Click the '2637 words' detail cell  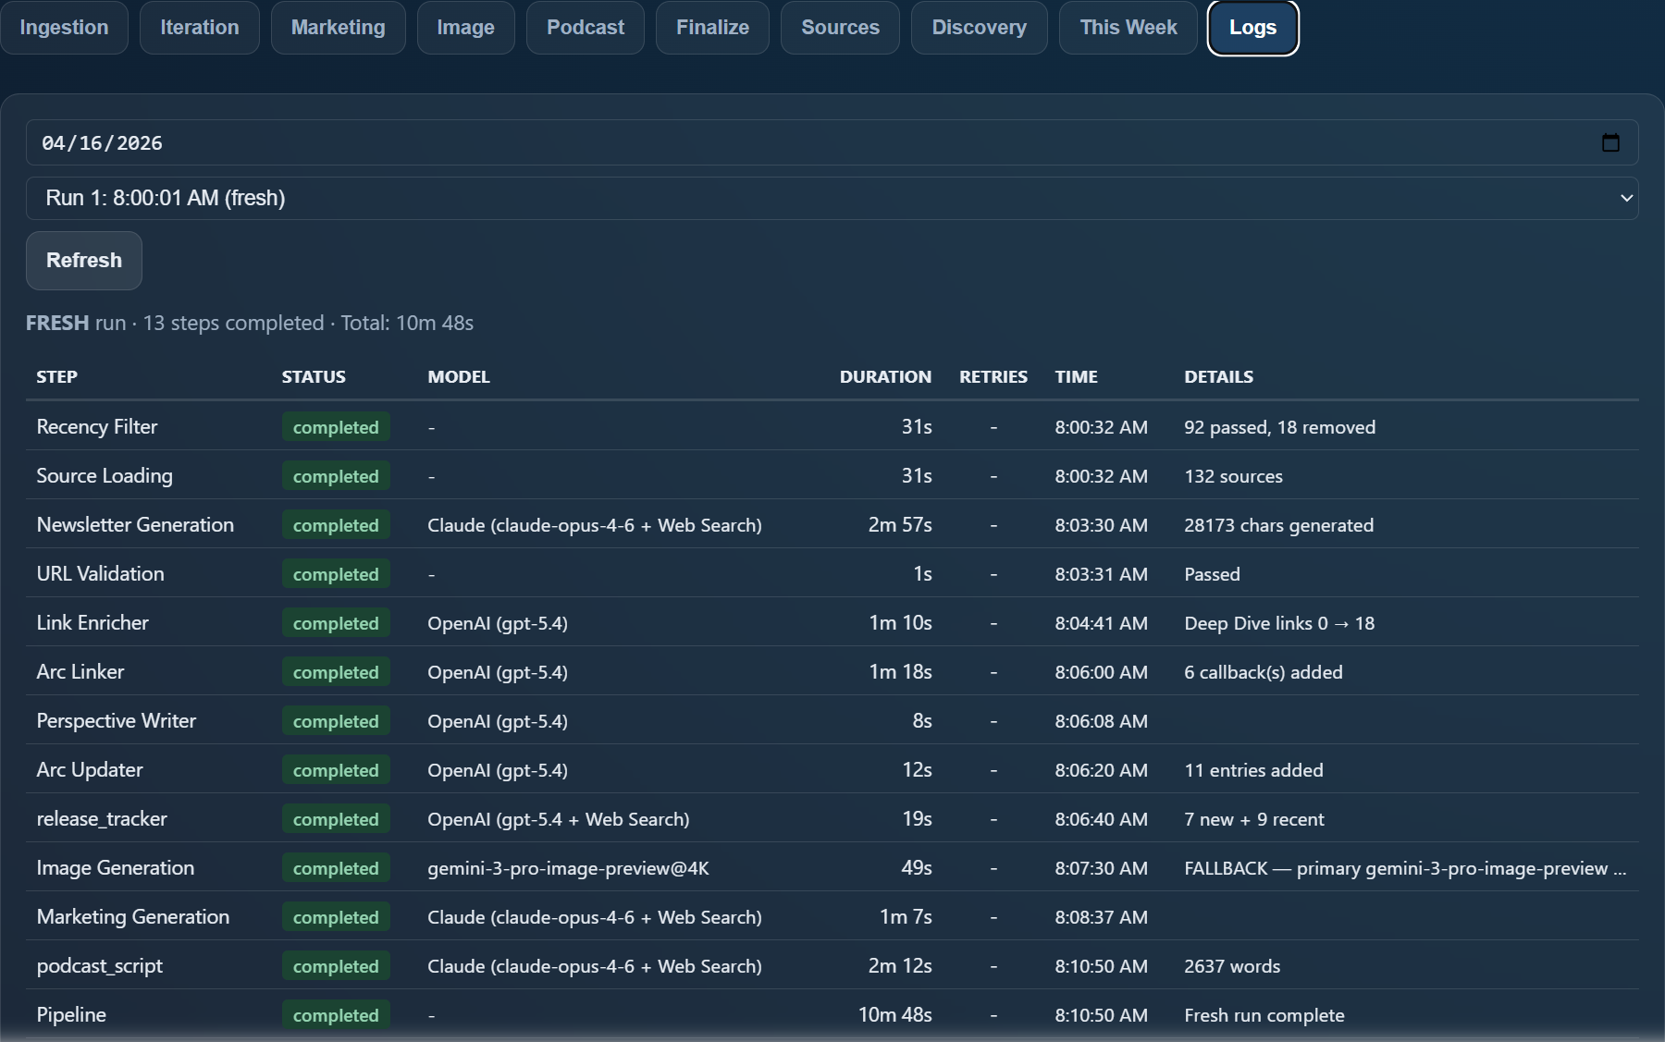click(1232, 966)
